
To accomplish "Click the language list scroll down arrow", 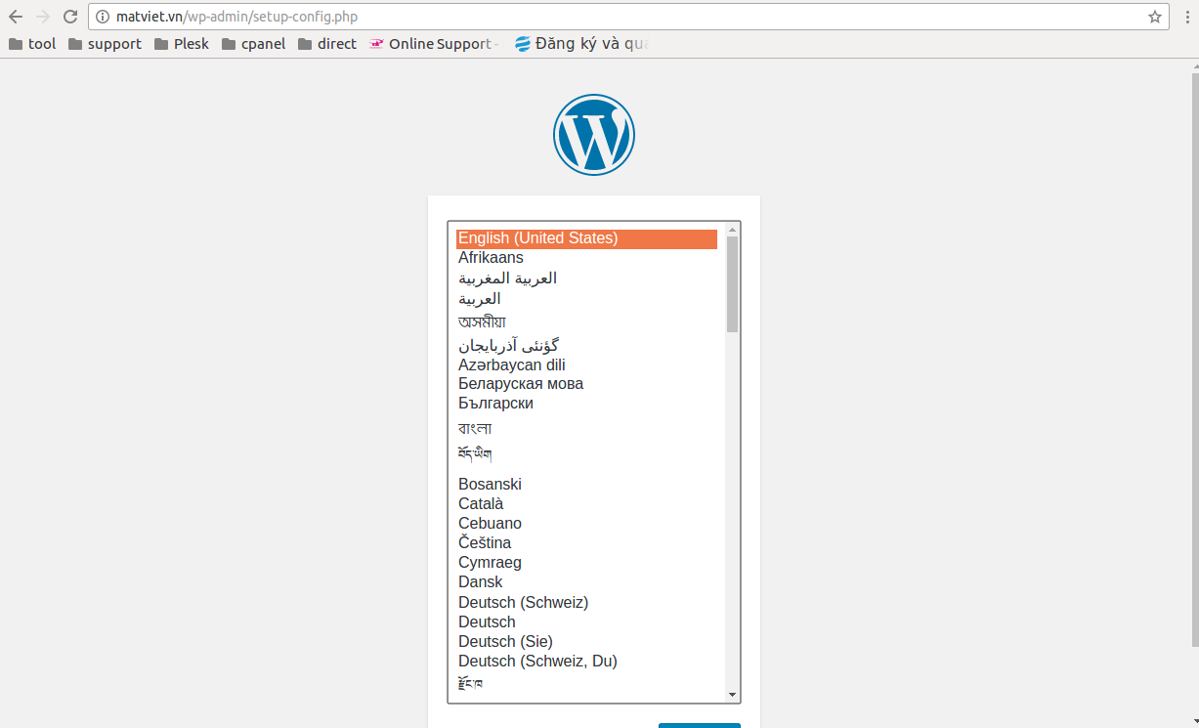I will [732, 695].
